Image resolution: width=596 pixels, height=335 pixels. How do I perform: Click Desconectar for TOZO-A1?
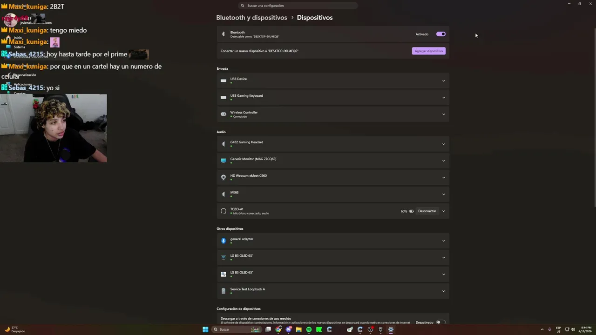pos(427,211)
